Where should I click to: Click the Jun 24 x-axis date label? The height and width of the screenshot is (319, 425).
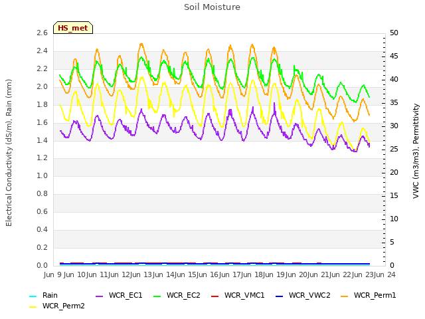coord(384,274)
